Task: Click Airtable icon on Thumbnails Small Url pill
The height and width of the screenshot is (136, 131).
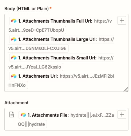Action: [x=14, y=58]
